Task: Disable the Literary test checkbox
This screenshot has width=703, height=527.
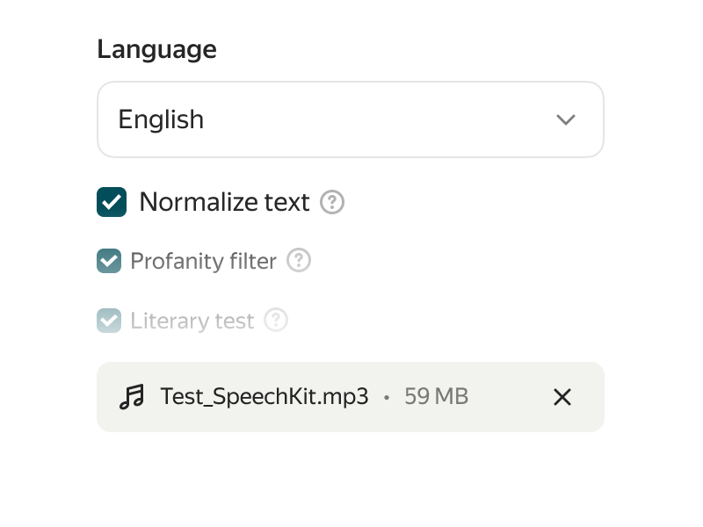Action: click(x=109, y=321)
